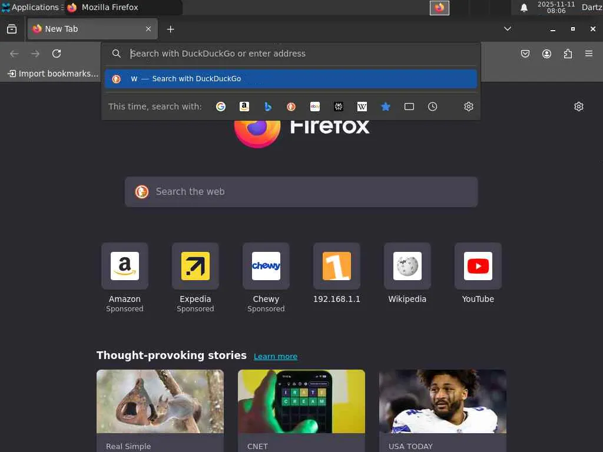Open the Real Simple squirrel story
The width and height of the screenshot is (603, 452).
click(160, 410)
